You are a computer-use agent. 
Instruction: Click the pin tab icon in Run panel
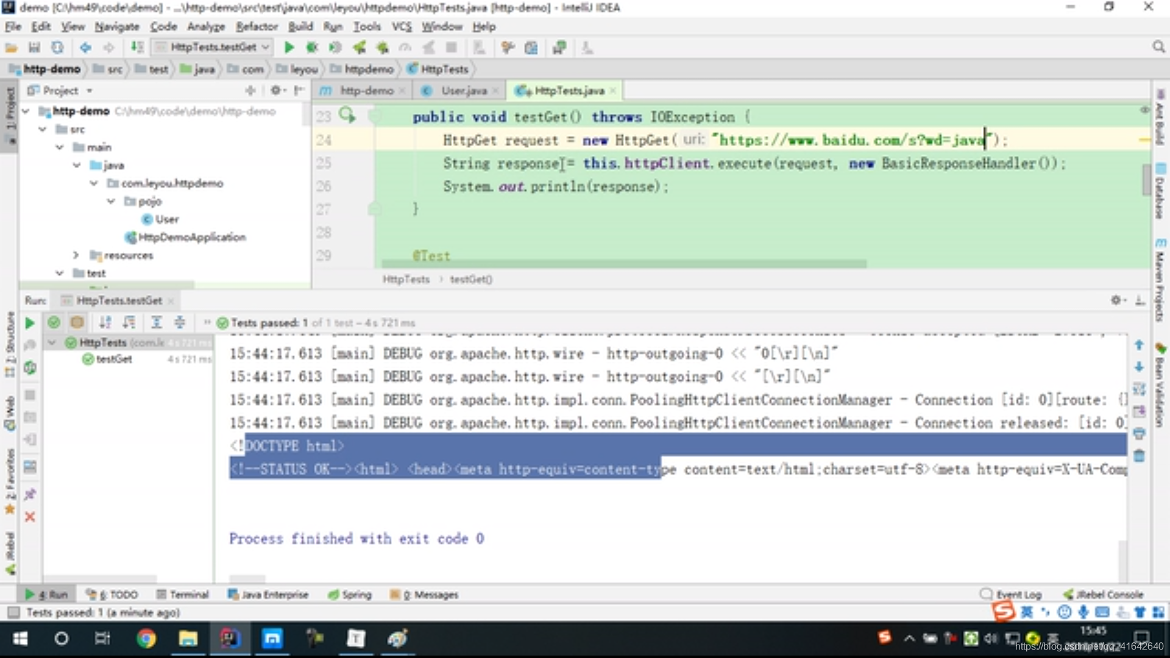coord(30,494)
